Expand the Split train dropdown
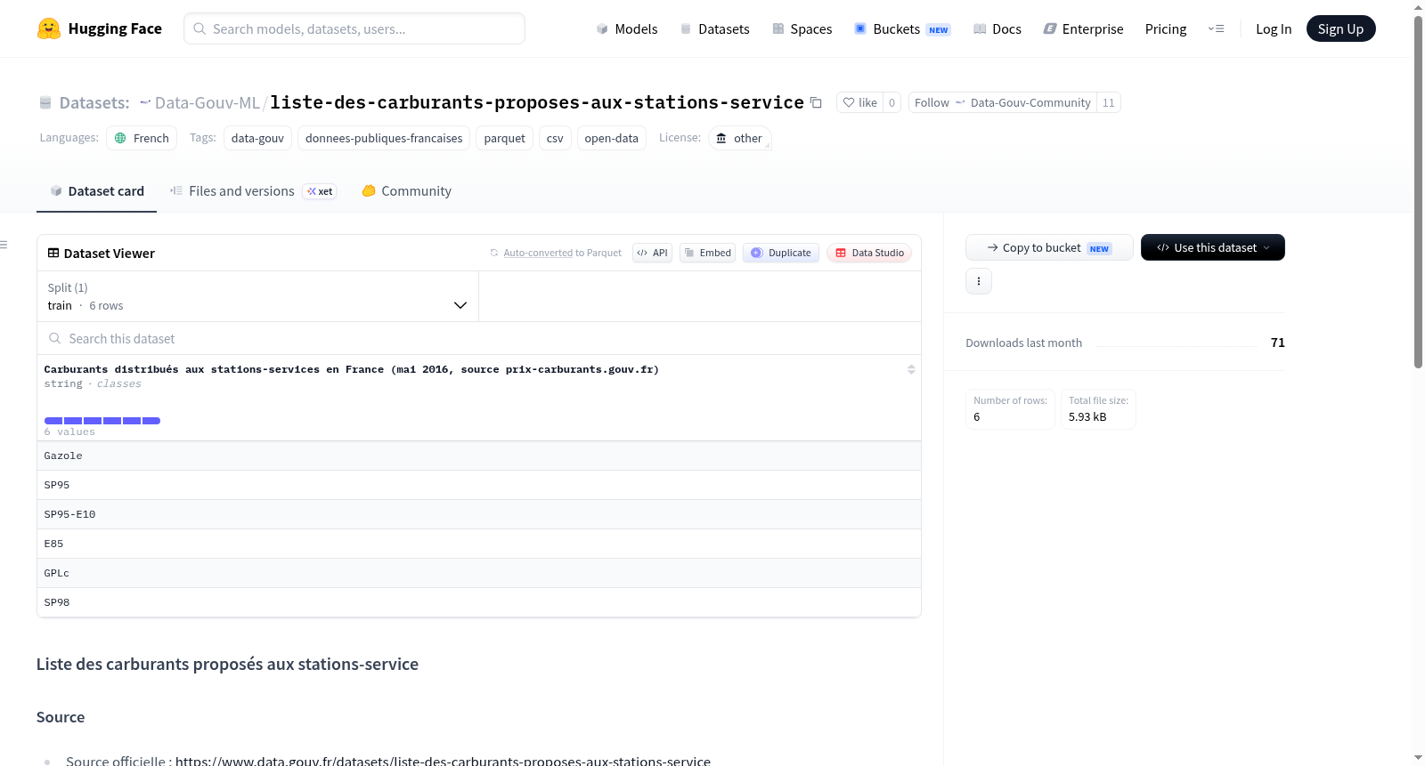This screenshot has height=766, width=1425. click(257, 296)
